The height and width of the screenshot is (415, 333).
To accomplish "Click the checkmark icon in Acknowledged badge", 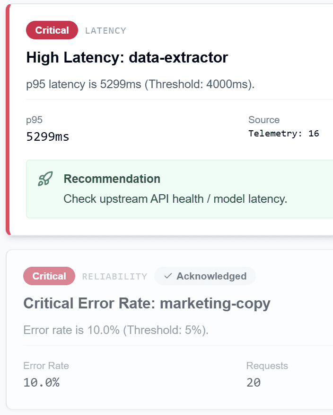I will tap(168, 276).
